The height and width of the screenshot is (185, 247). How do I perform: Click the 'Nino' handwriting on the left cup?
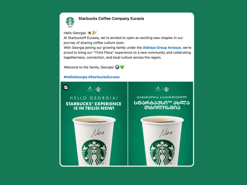pyautogui.click(x=98, y=133)
